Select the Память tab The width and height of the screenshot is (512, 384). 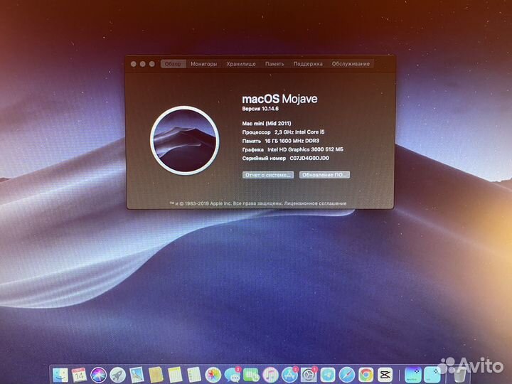coord(274,64)
